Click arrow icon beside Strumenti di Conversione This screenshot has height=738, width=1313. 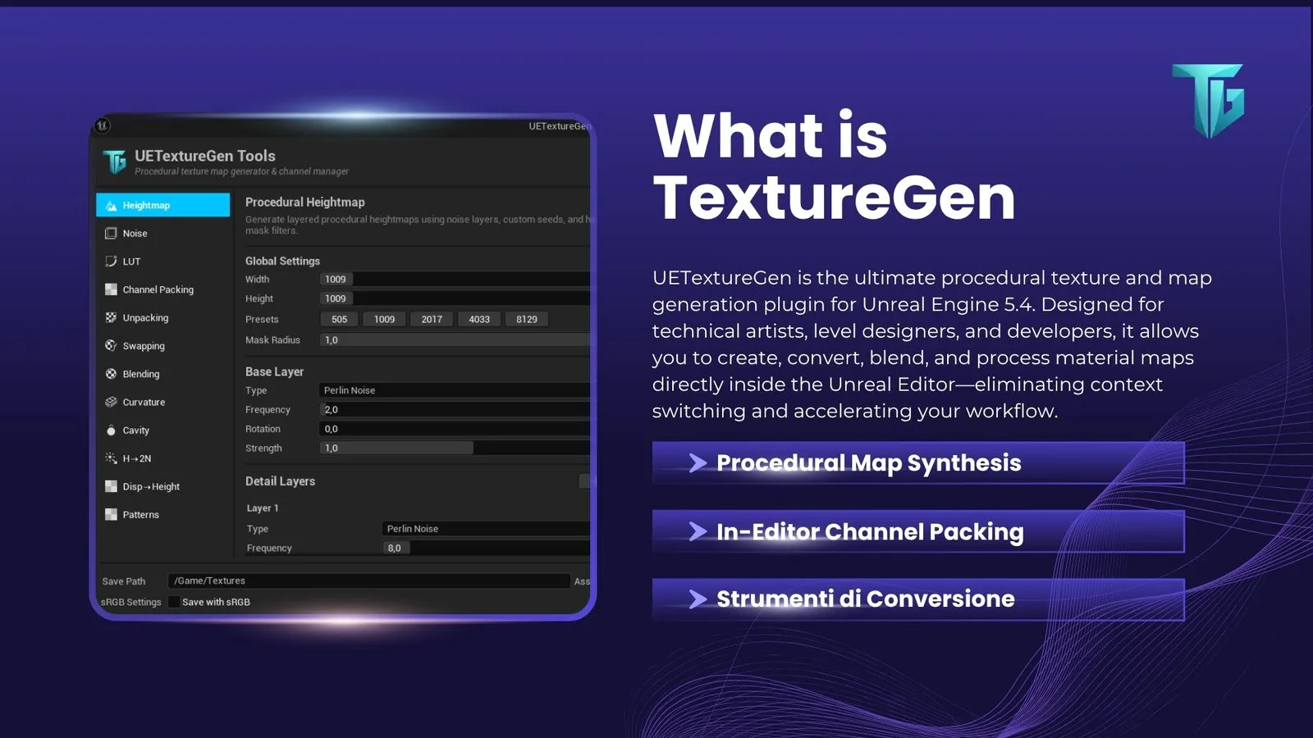(698, 599)
